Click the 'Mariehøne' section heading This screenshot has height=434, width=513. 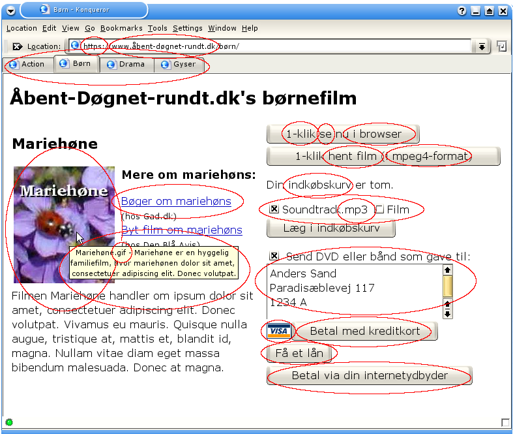click(x=55, y=144)
